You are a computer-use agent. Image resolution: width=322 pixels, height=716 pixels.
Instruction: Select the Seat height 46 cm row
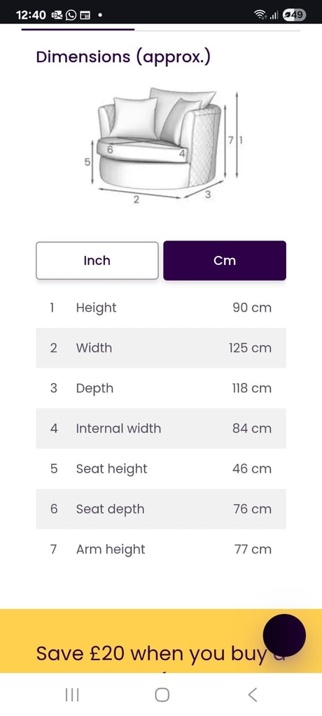tap(161, 468)
